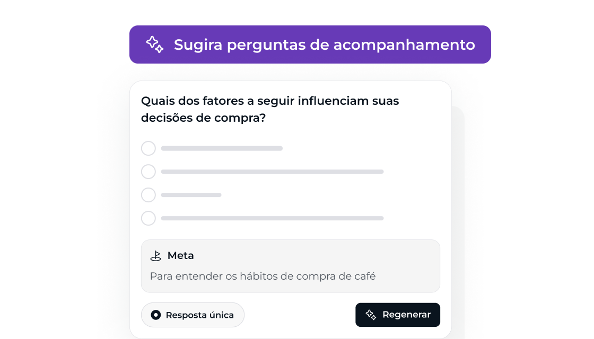Click the Meta goal text field
The height and width of the screenshot is (339, 594).
click(291, 266)
